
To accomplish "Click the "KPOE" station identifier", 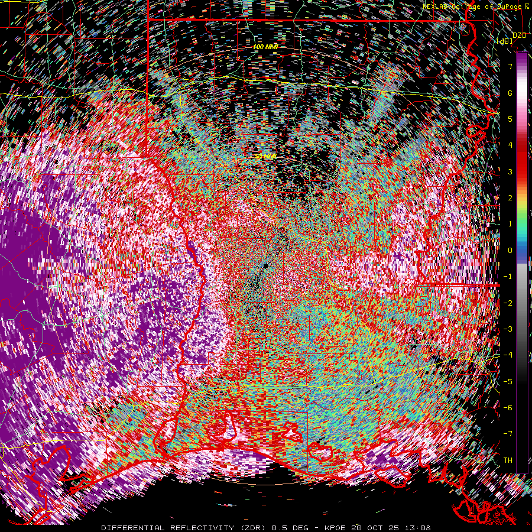I will click(336, 528).
